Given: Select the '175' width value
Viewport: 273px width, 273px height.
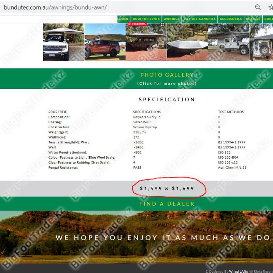Looking at the screenshot, I should coord(136,137).
